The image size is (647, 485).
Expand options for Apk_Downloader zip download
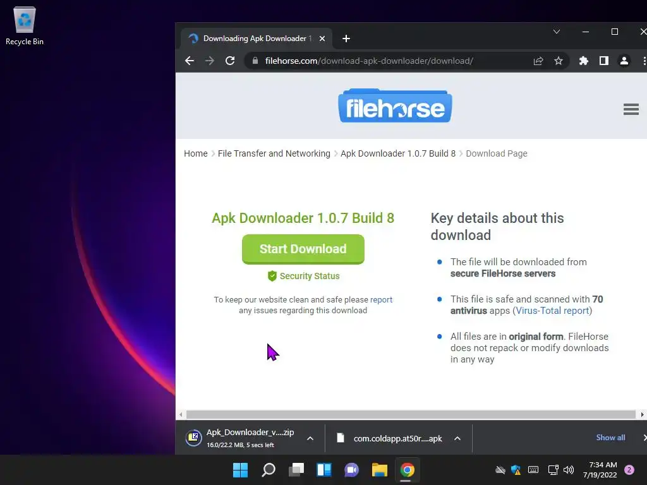(310, 438)
